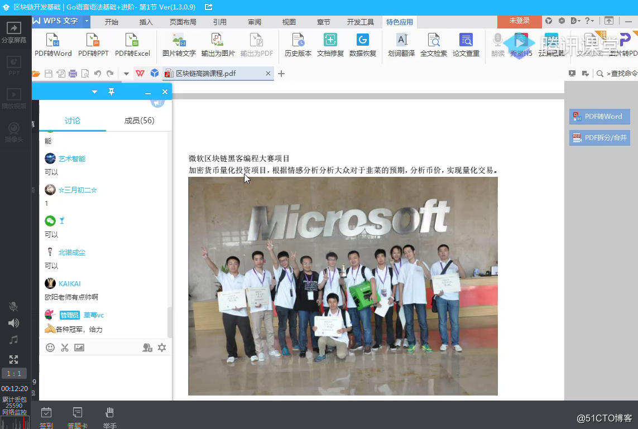The height and width of the screenshot is (429, 638).
Task: Open the 视图 ribbon tab
Action: pyautogui.click(x=289, y=22)
